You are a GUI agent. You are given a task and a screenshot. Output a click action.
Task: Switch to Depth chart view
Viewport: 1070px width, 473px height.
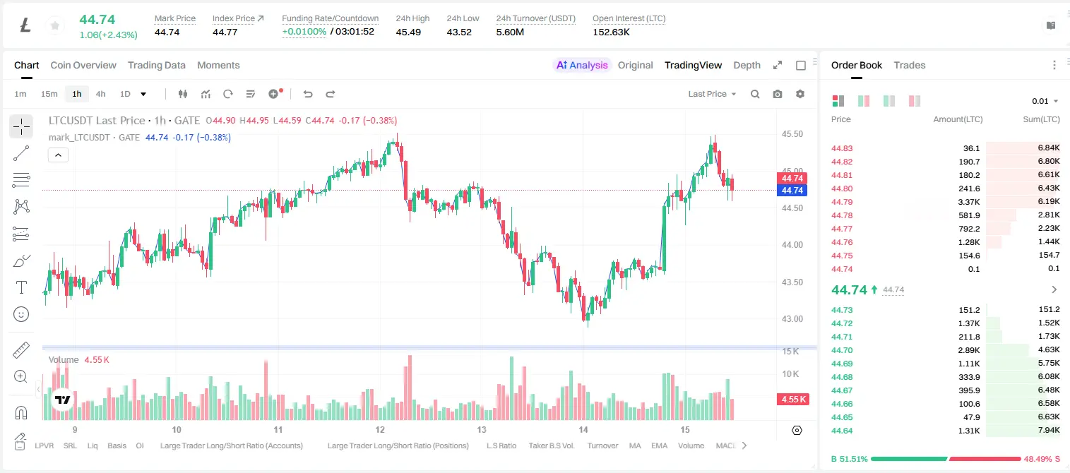click(747, 65)
